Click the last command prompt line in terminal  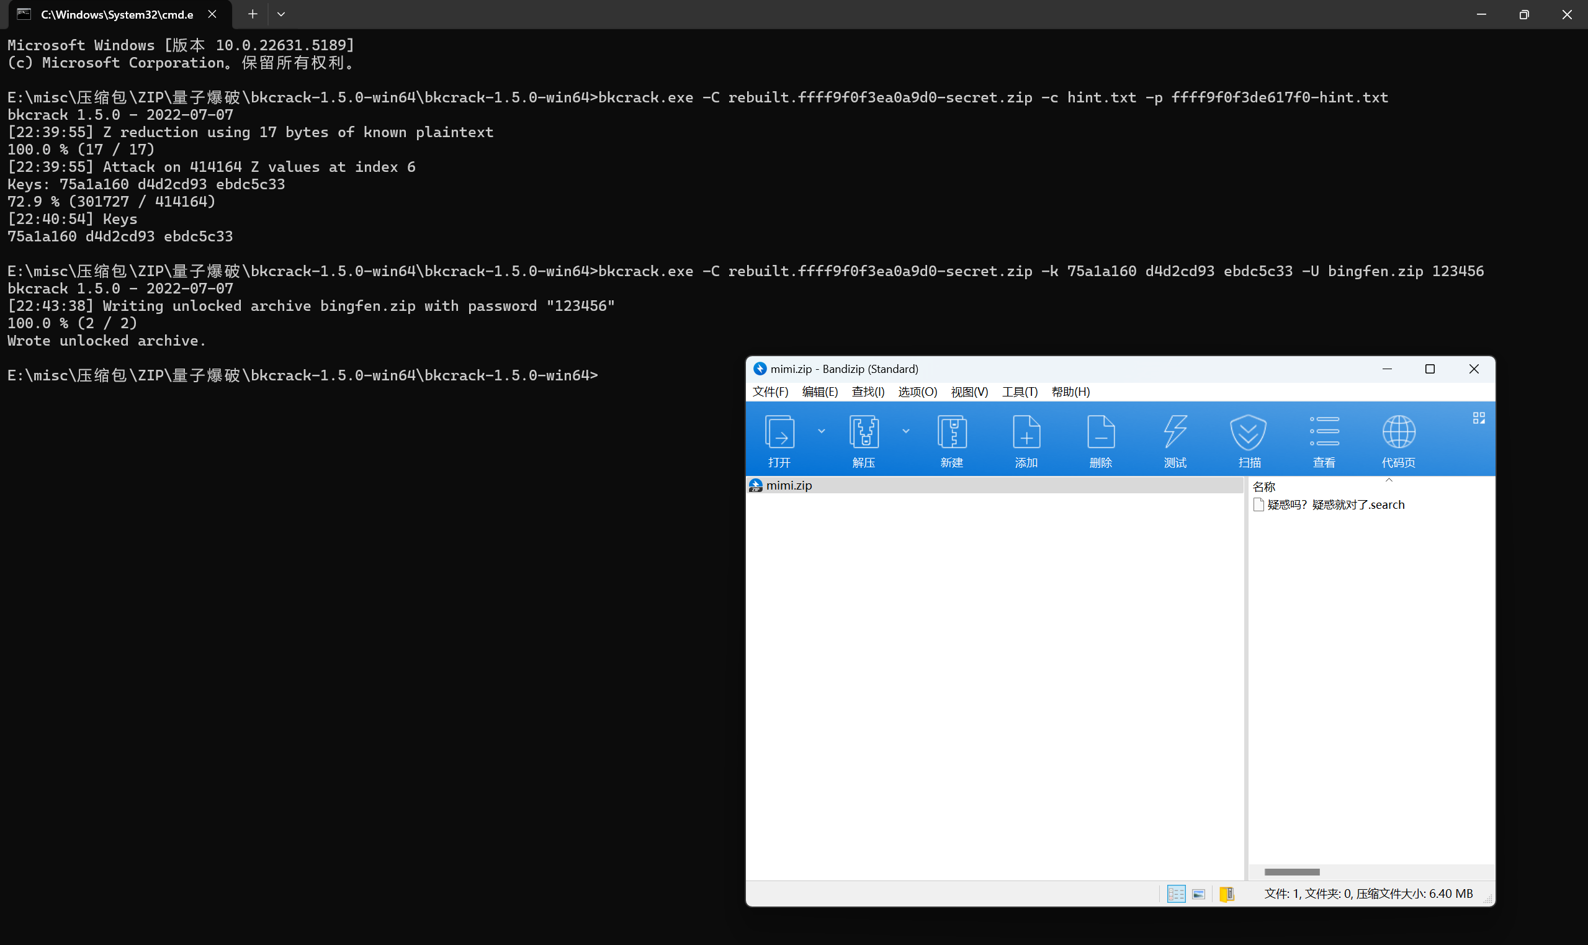302,375
